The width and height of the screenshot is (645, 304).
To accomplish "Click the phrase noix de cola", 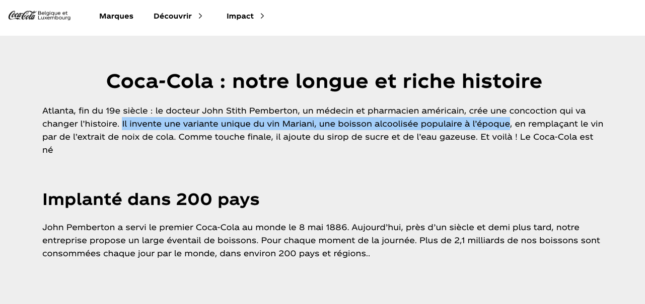I will (x=148, y=137).
